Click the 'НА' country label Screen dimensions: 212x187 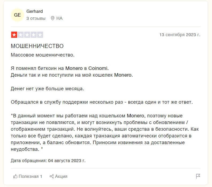[x=59, y=18]
